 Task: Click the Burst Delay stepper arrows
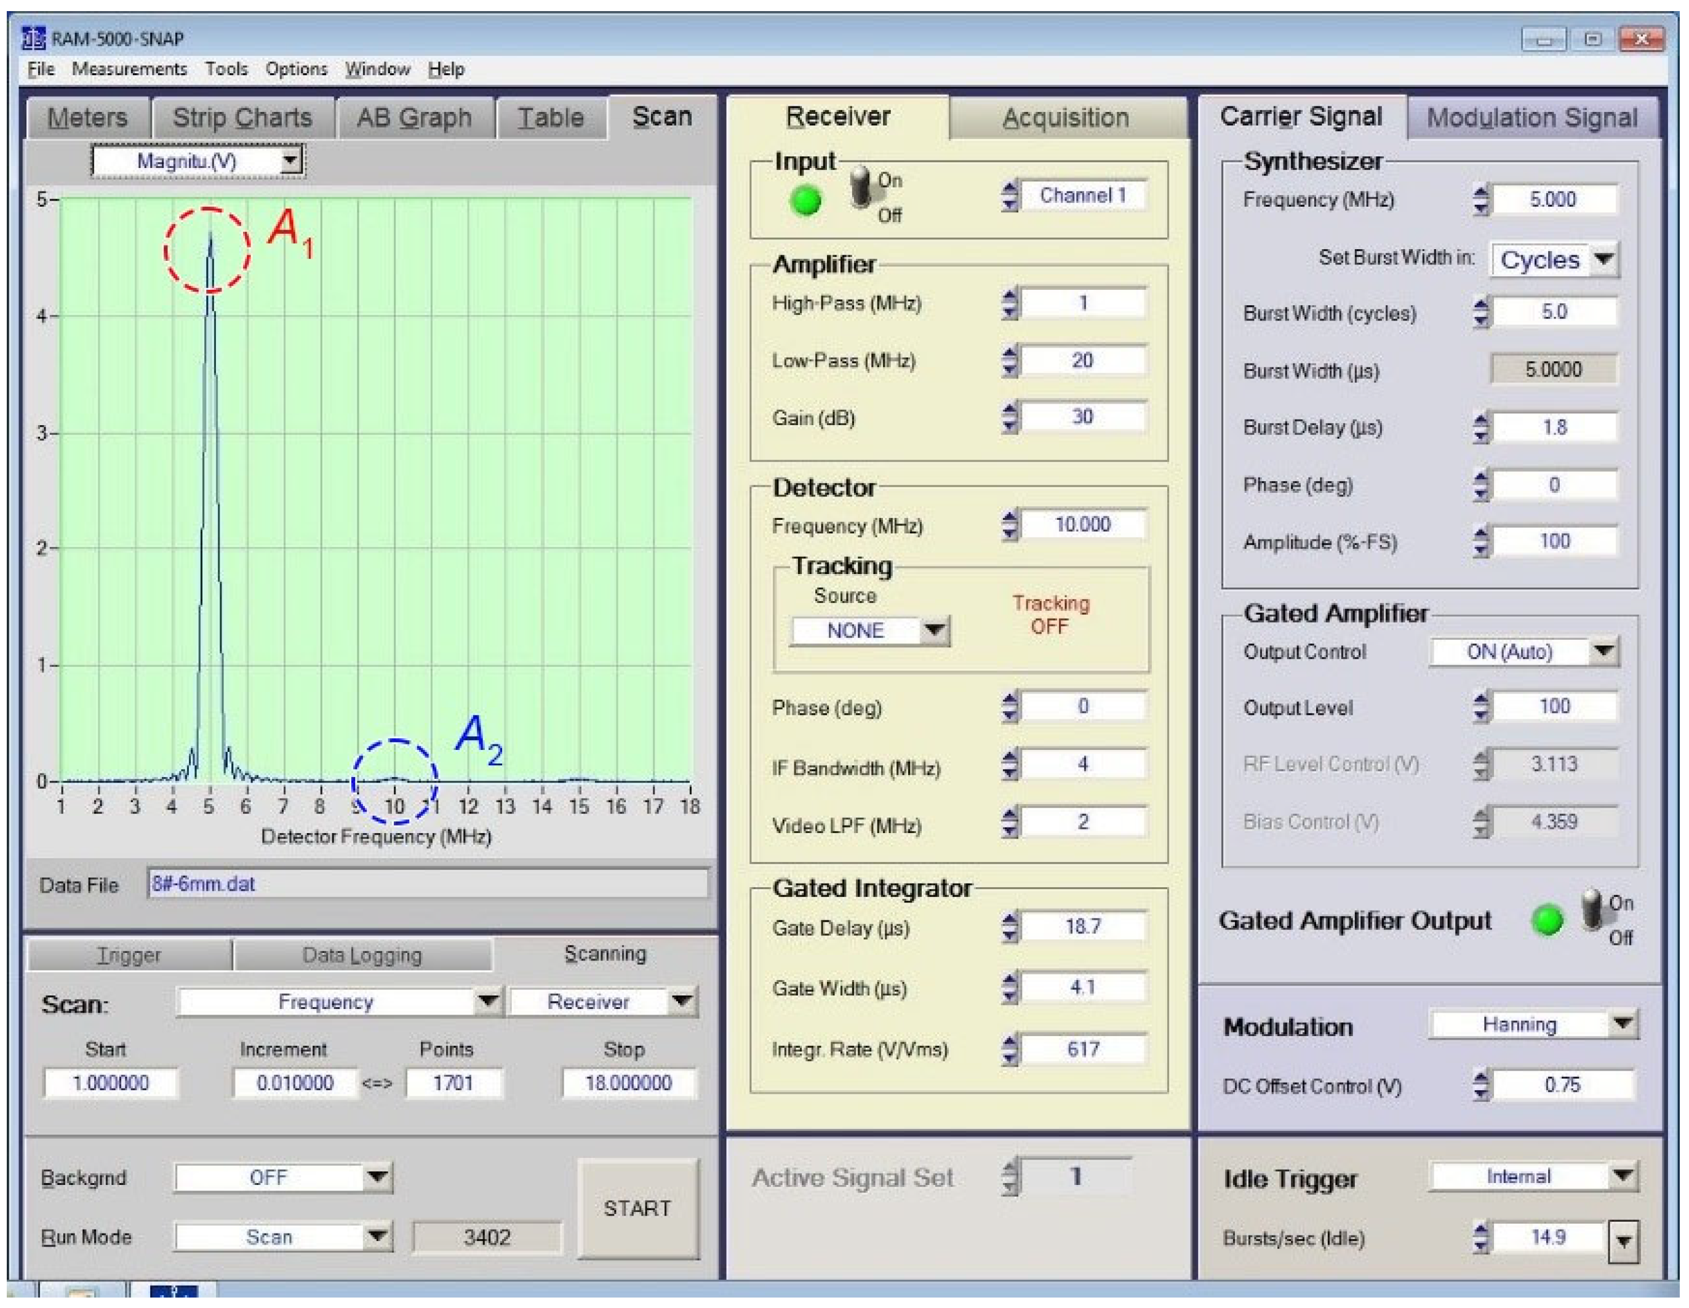pyautogui.click(x=1480, y=428)
